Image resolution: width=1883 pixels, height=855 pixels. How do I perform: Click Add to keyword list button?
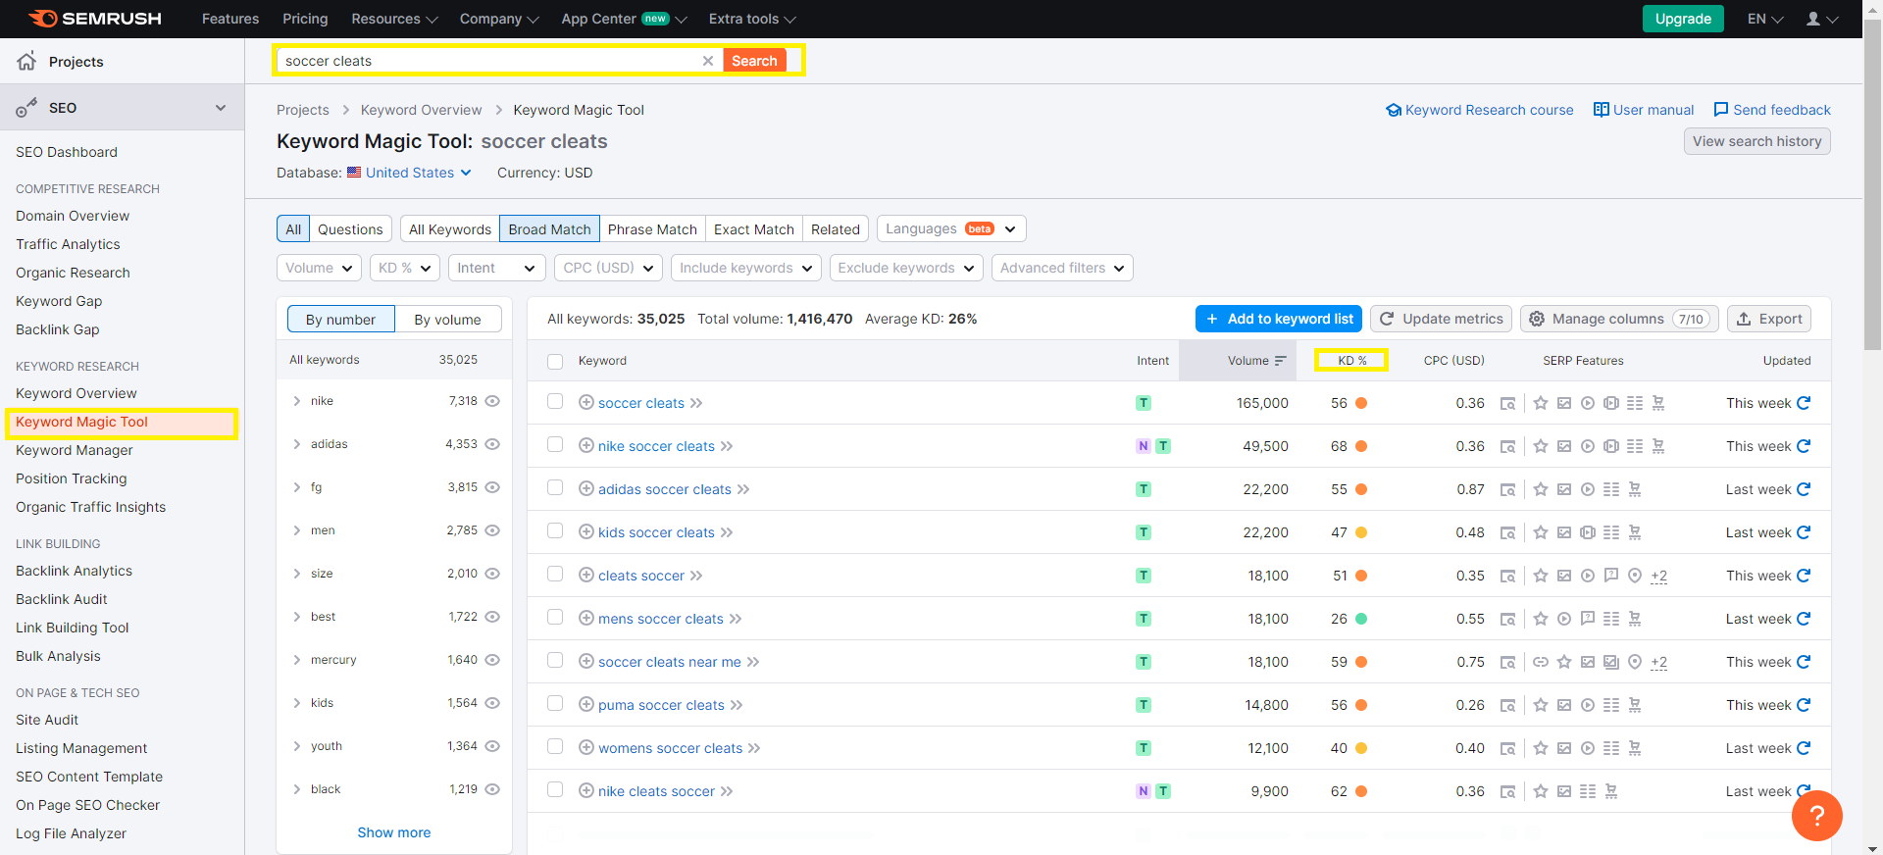click(x=1279, y=319)
